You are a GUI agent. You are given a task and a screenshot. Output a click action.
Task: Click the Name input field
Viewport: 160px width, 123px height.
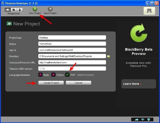72,44
